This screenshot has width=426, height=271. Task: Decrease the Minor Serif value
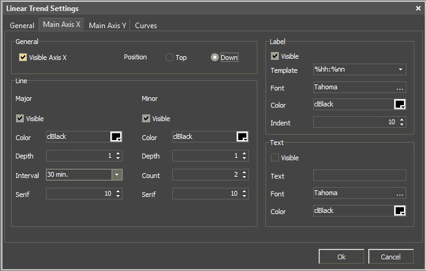pyautogui.click(x=244, y=196)
